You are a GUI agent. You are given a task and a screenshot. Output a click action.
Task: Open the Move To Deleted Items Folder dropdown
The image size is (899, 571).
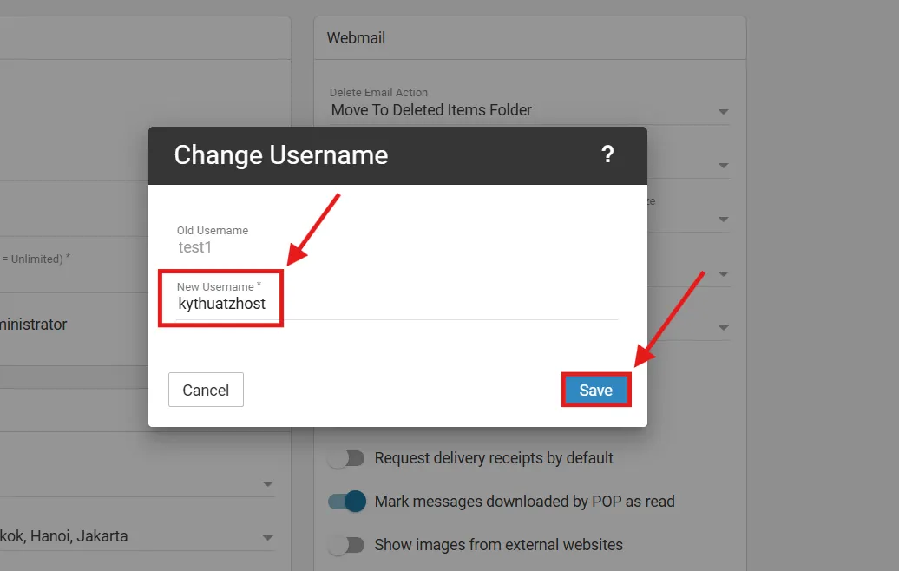(x=521, y=110)
